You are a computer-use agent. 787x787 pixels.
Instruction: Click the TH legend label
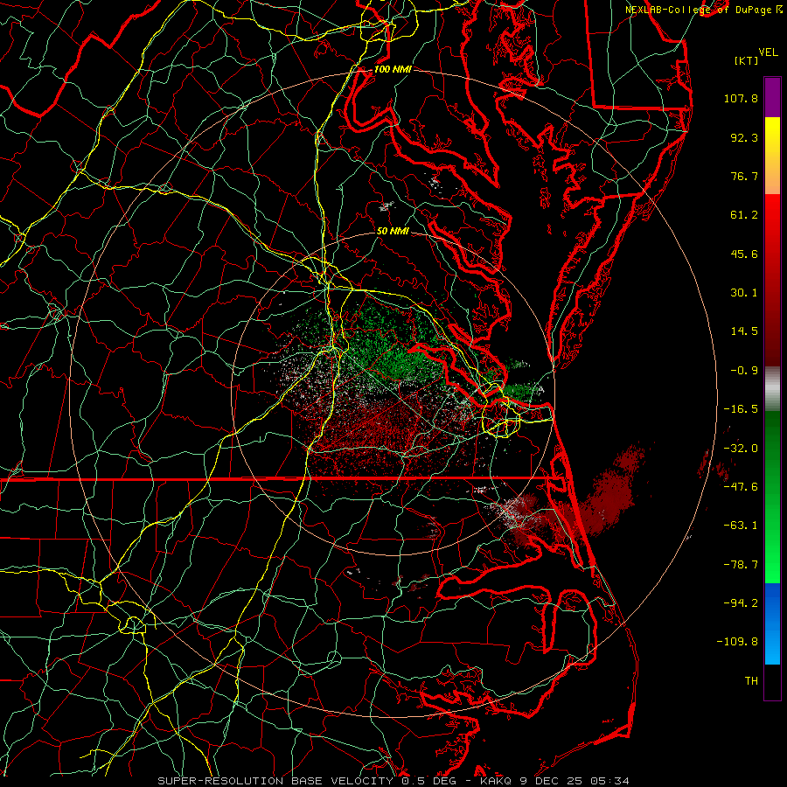pos(751,681)
